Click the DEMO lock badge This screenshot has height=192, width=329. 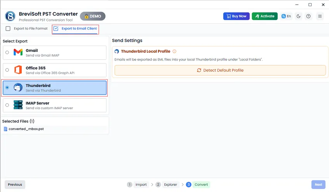pyautogui.click(x=93, y=16)
